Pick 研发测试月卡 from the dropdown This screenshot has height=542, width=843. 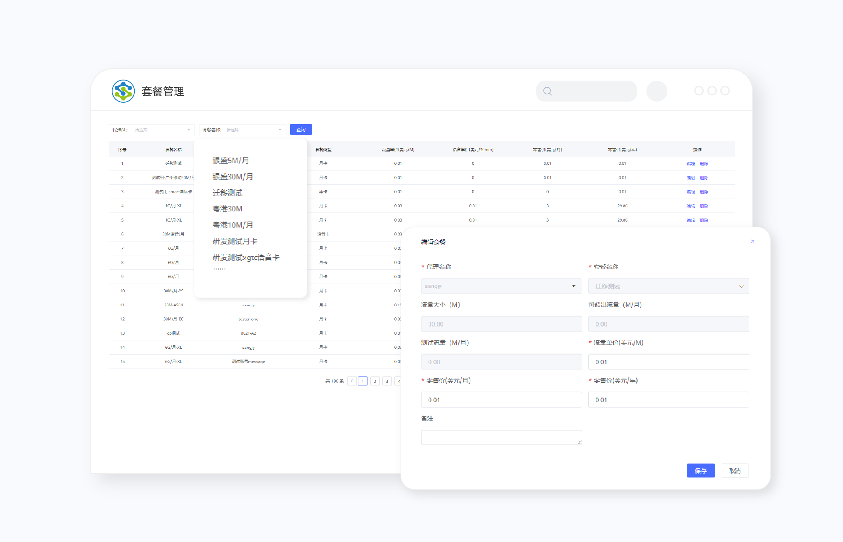[235, 241]
